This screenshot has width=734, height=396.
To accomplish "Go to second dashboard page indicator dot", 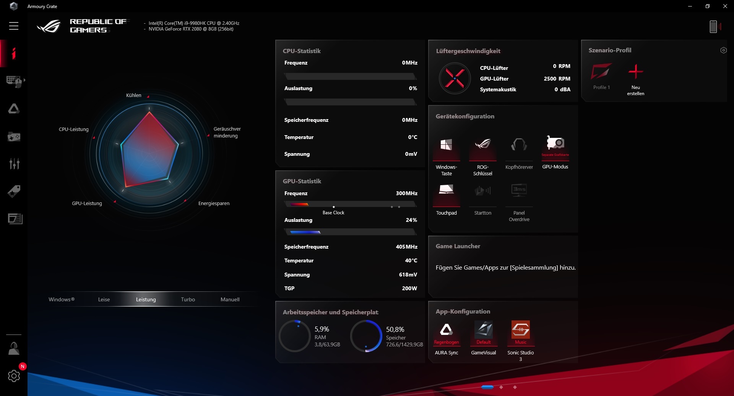I will click(x=501, y=387).
